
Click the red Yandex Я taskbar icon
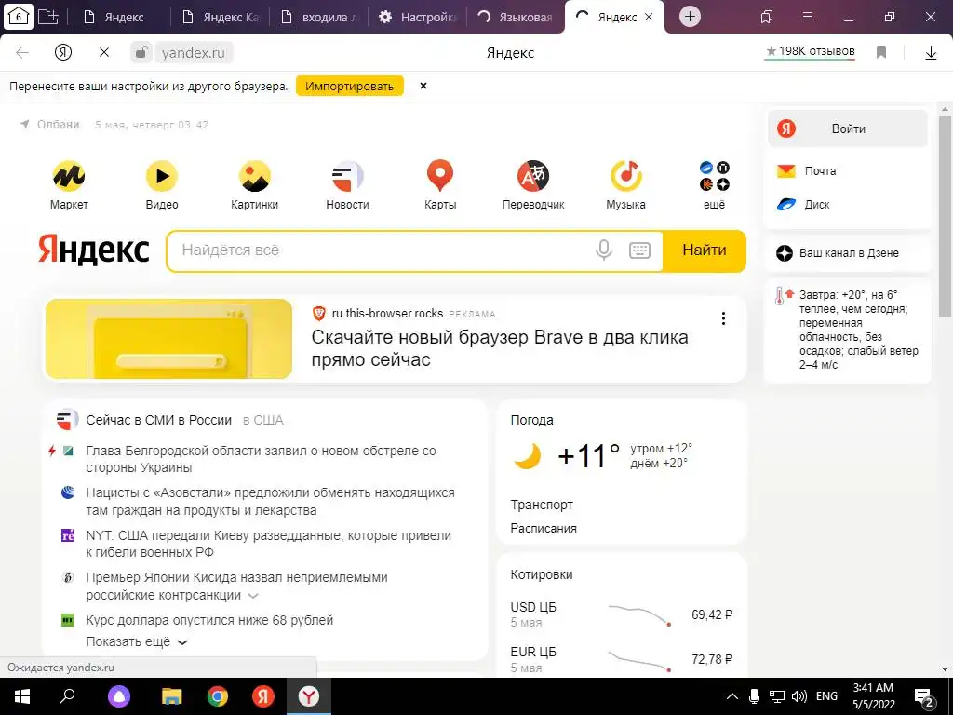pos(263,696)
